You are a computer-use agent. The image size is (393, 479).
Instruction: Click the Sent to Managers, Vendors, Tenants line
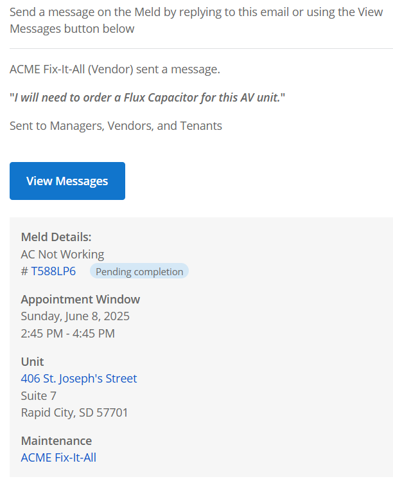116,126
